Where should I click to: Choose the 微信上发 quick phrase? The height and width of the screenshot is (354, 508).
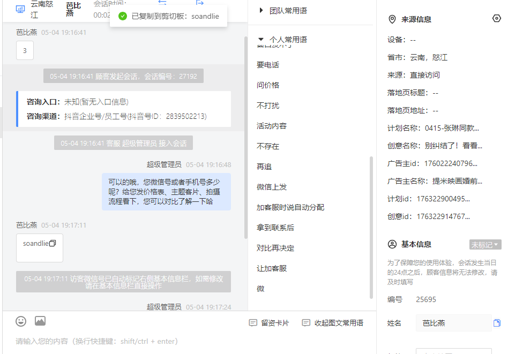272,187
